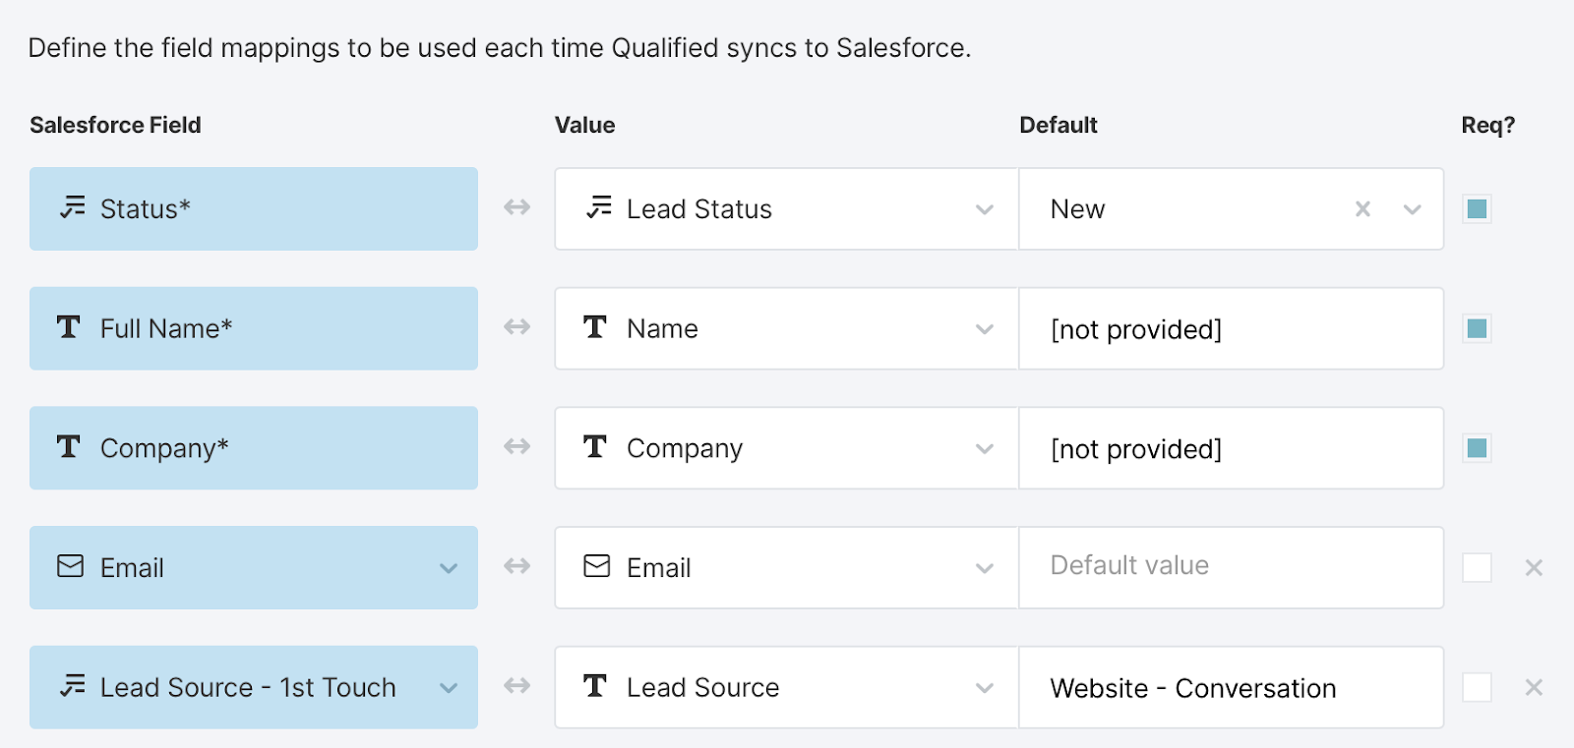
Task: Remove the Email mapping row
Action: point(1534,567)
